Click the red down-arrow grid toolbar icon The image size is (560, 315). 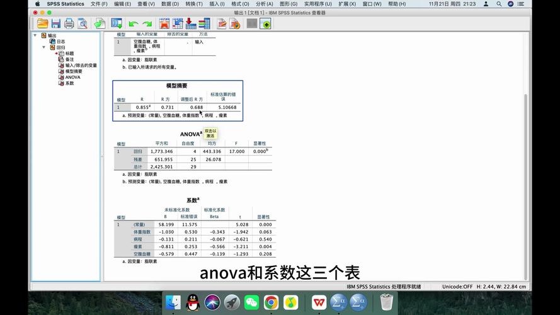[x=191, y=23]
